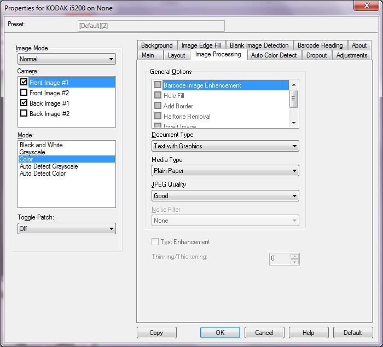Switch to the Image Edge Fill tab
Viewport: 383px width, 347px height.
(x=201, y=45)
